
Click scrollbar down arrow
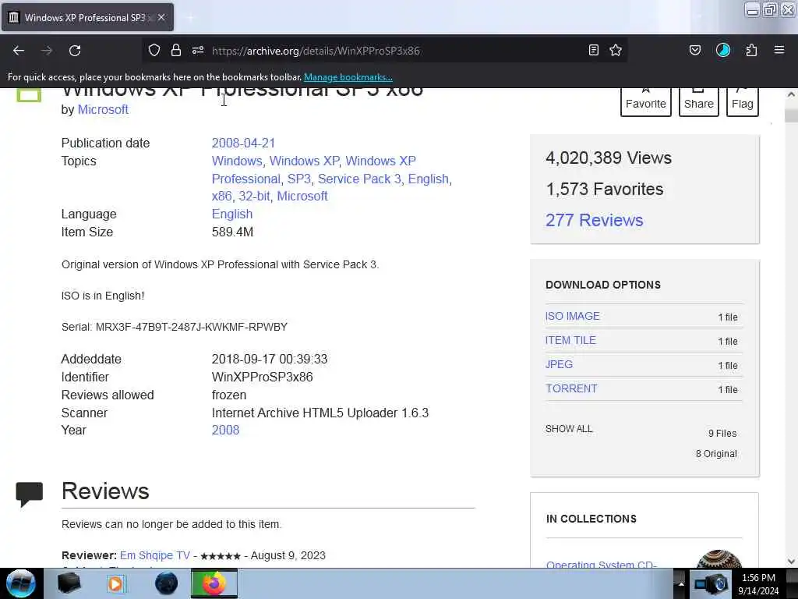[x=791, y=562]
